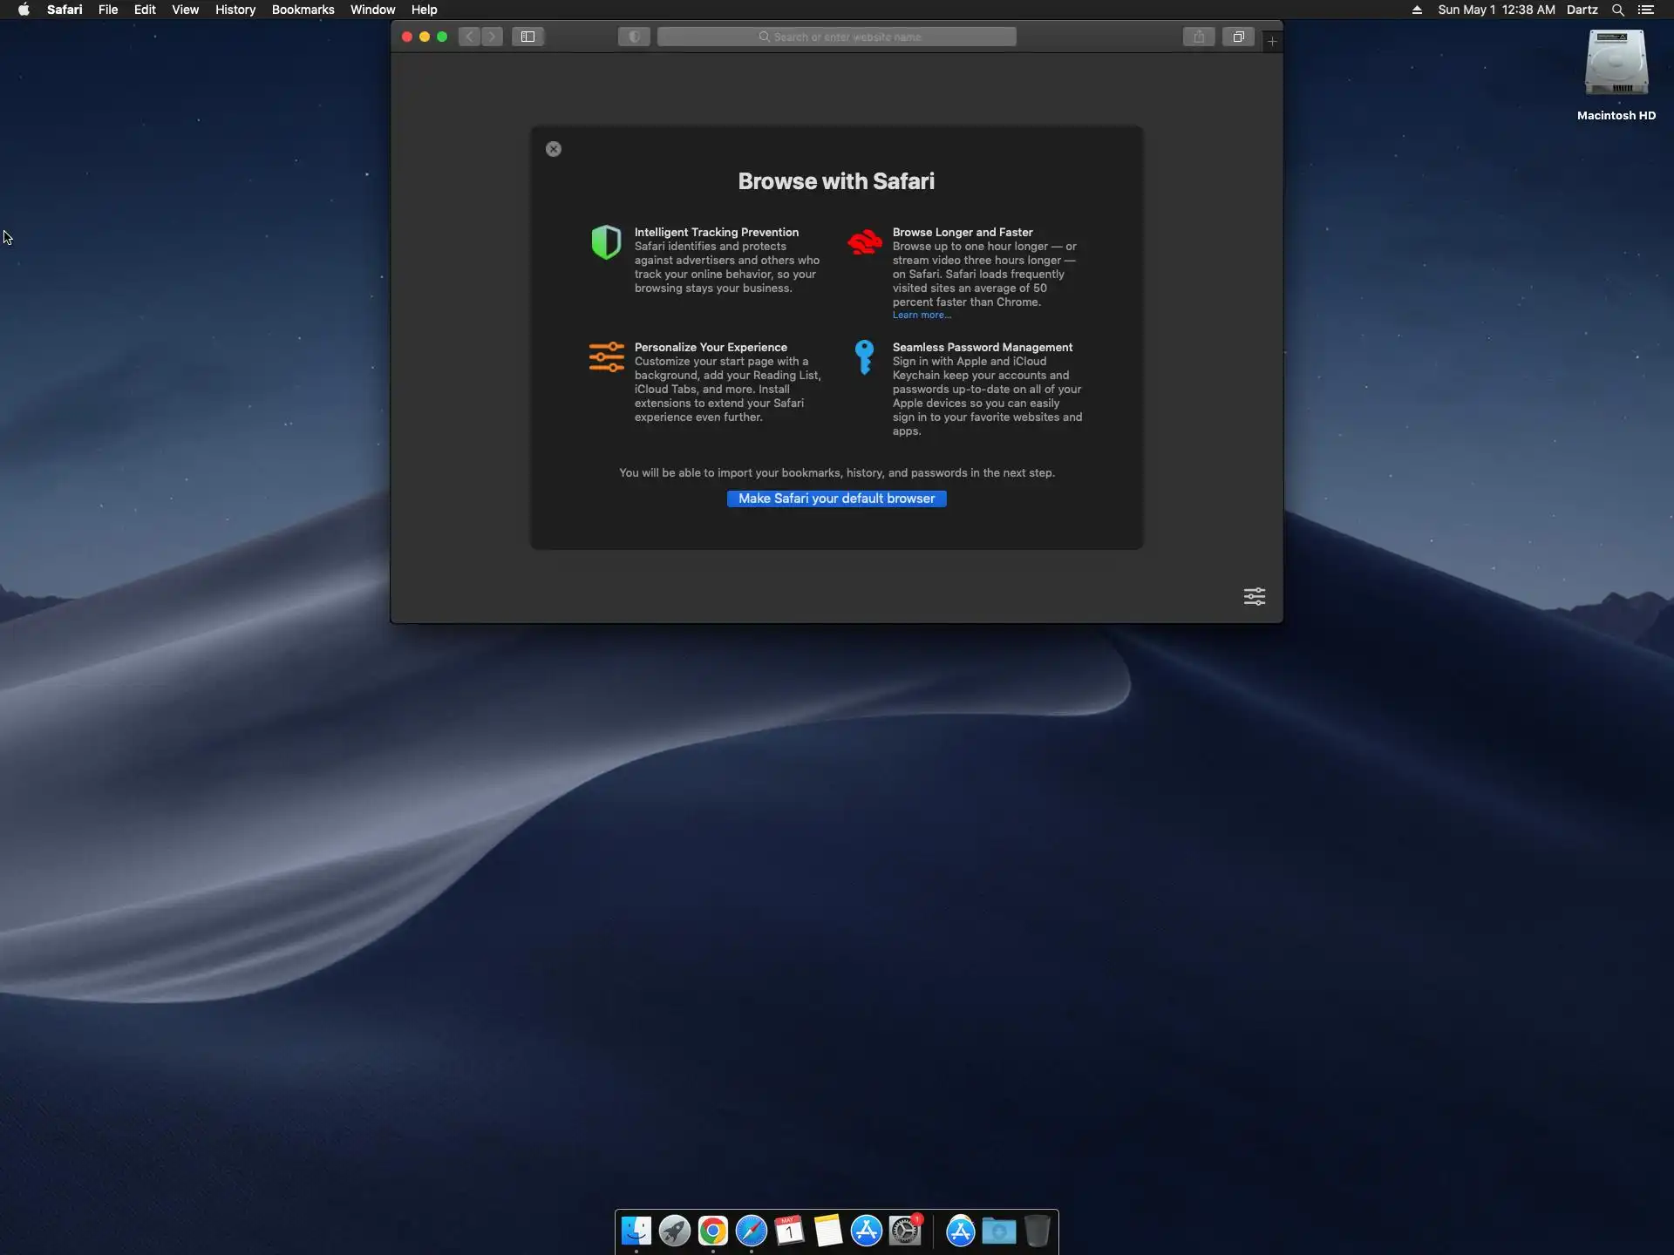1674x1255 pixels.
Task: Dismiss the Browse with Safari panel
Action: [x=554, y=149]
